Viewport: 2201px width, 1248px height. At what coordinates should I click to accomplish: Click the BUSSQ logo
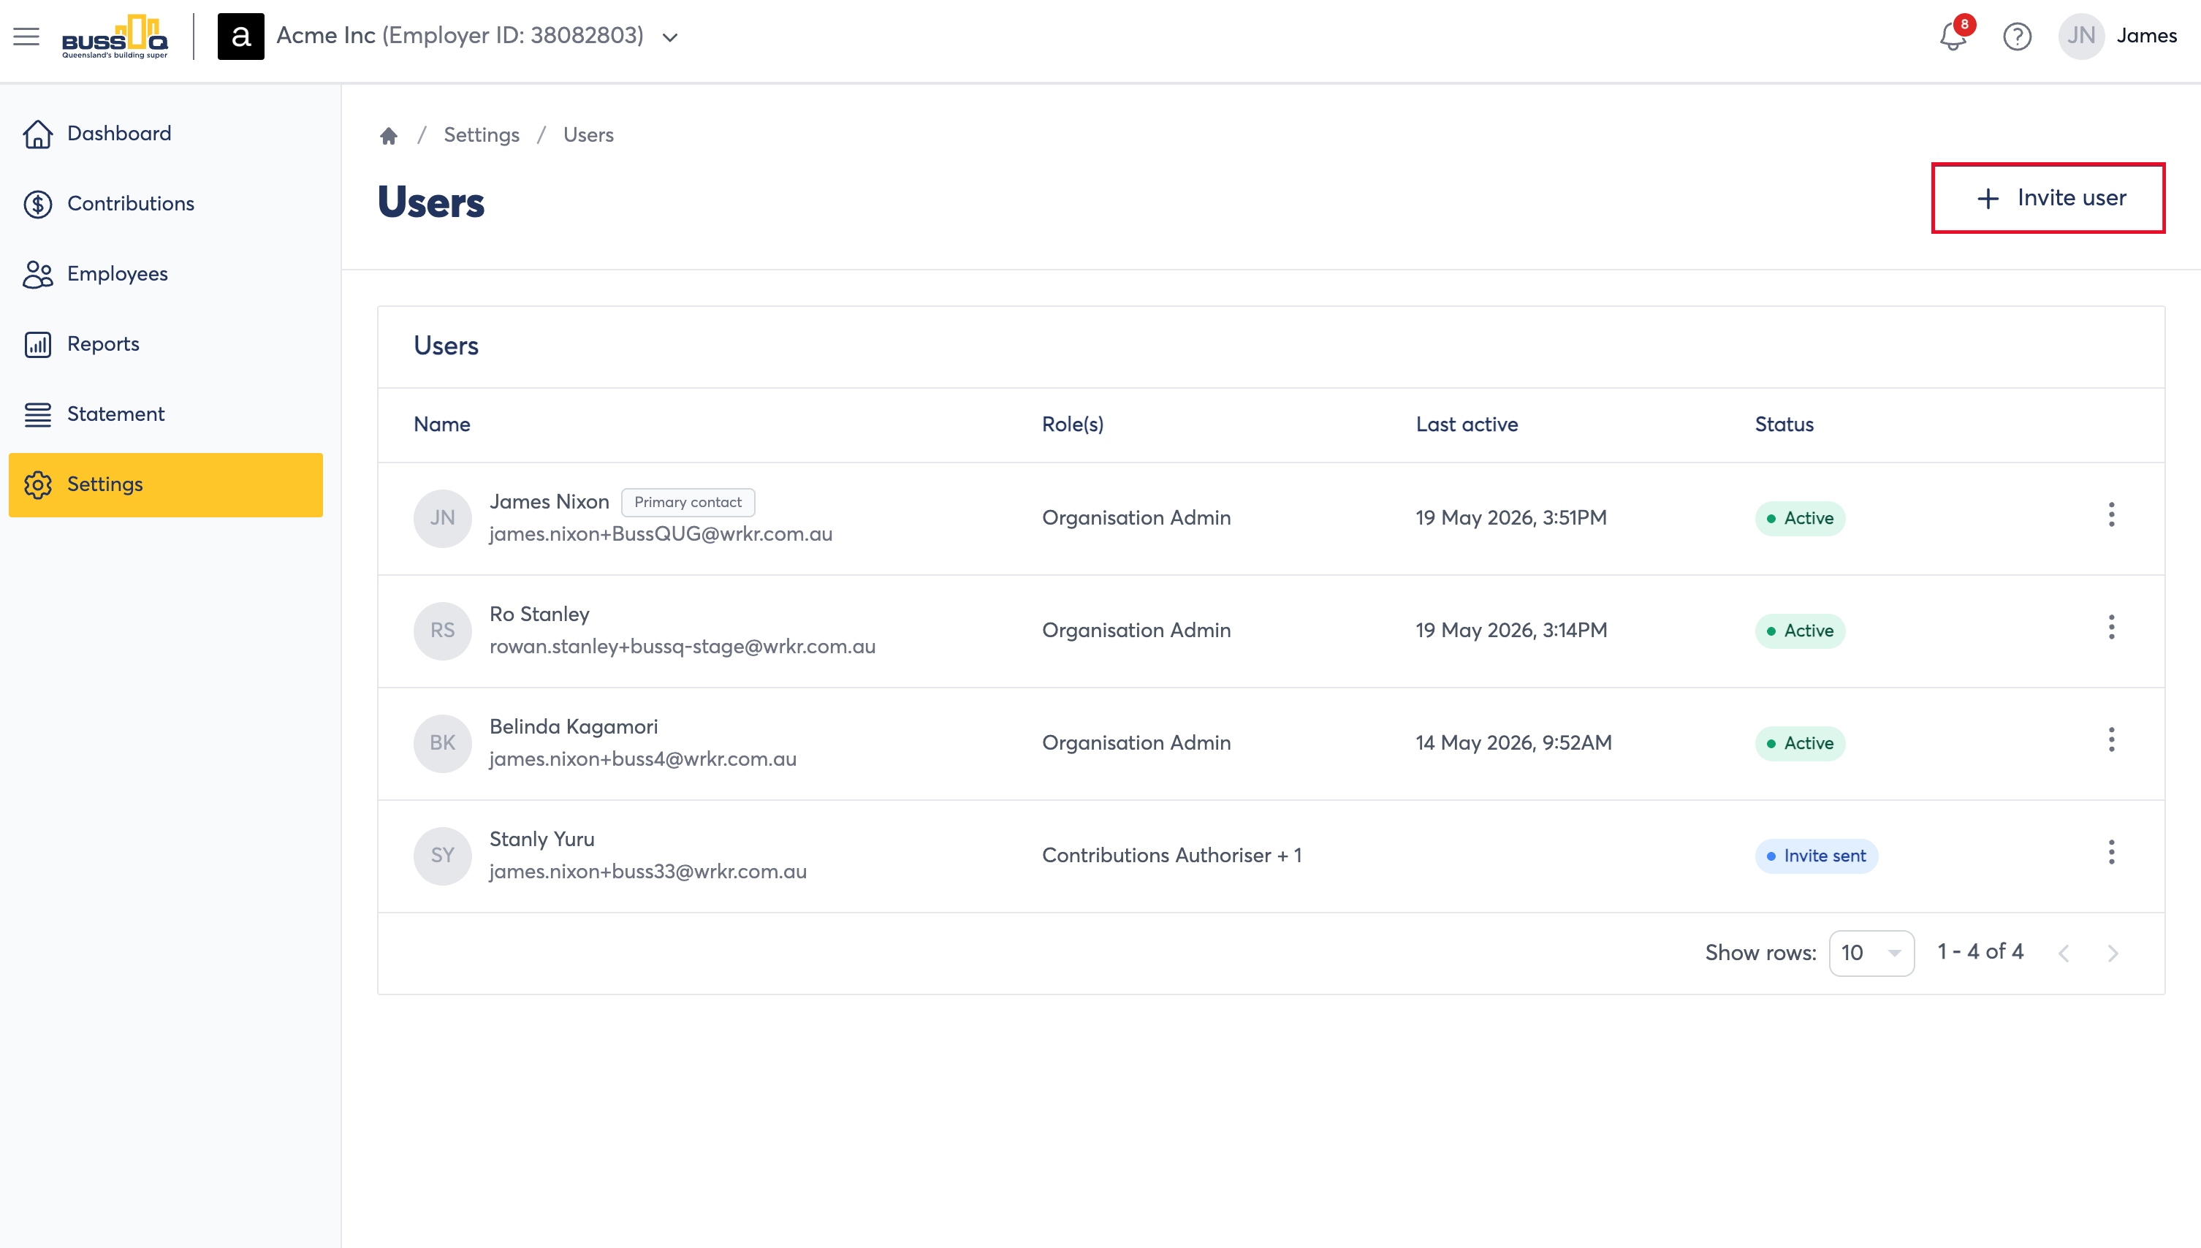click(115, 36)
